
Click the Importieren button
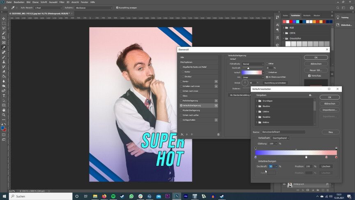tap(330, 110)
